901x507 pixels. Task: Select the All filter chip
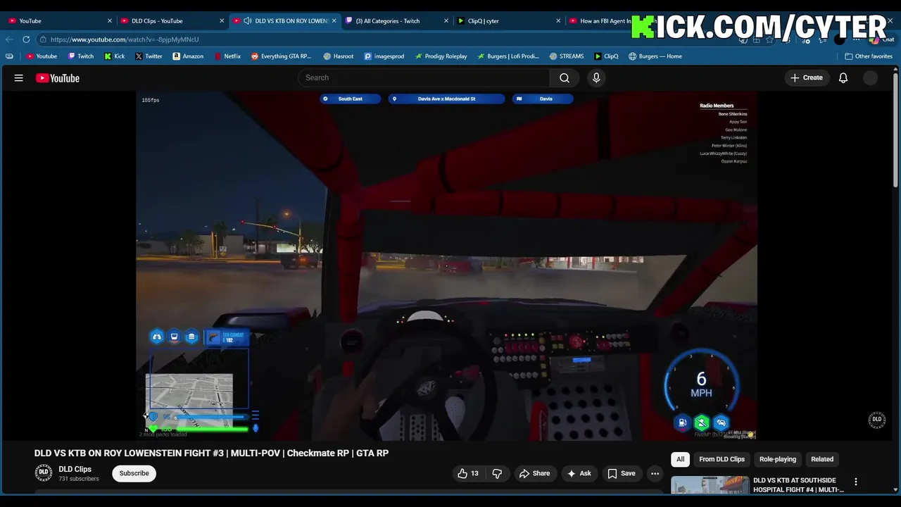[x=680, y=459]
